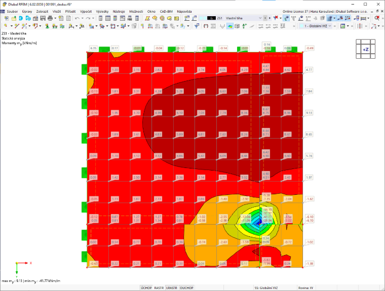Image resolution: width=385 pixels, height=291 pixels.
Task: Click the cyan swatch beside the G box
Action: [205, 18]
